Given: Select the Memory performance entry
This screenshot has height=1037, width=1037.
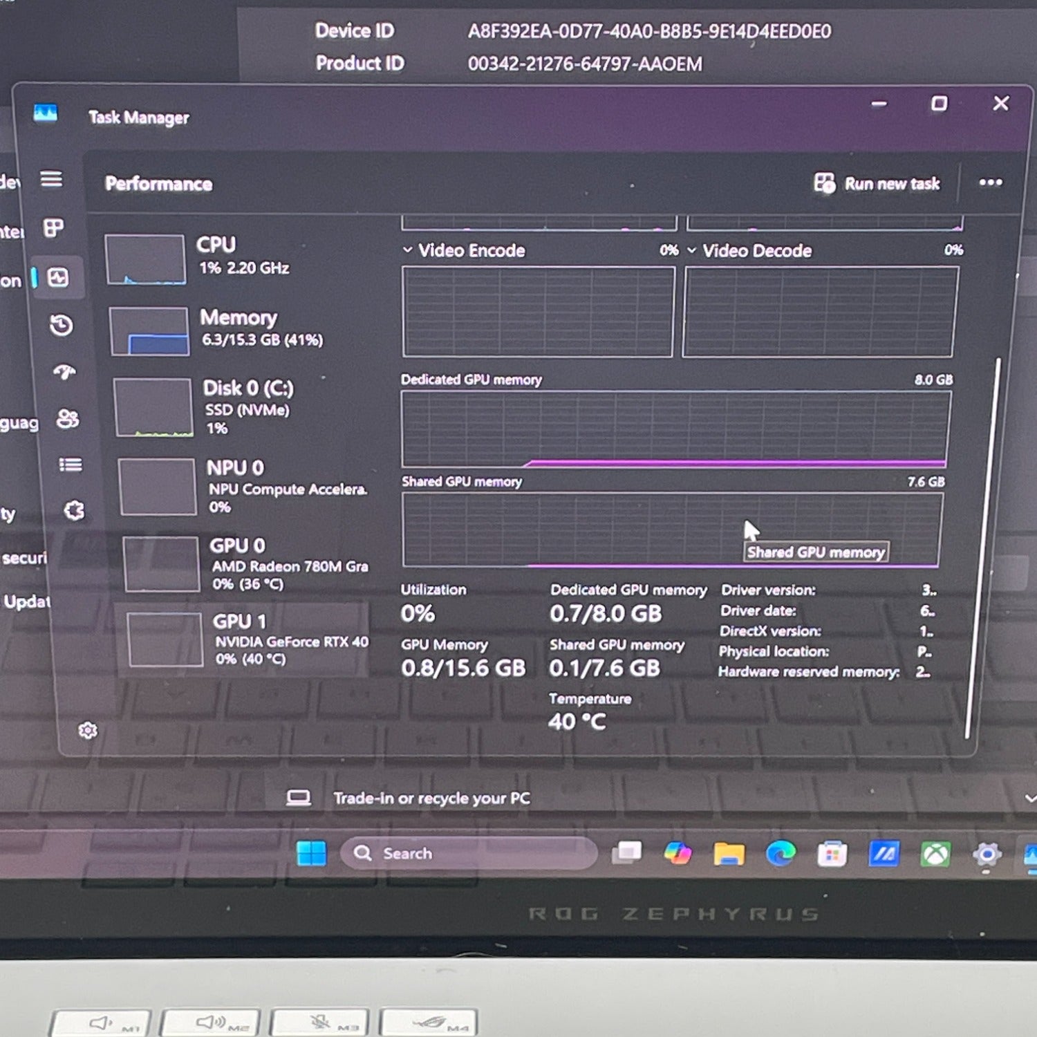Looking at the screenshot, I should 239,330.
